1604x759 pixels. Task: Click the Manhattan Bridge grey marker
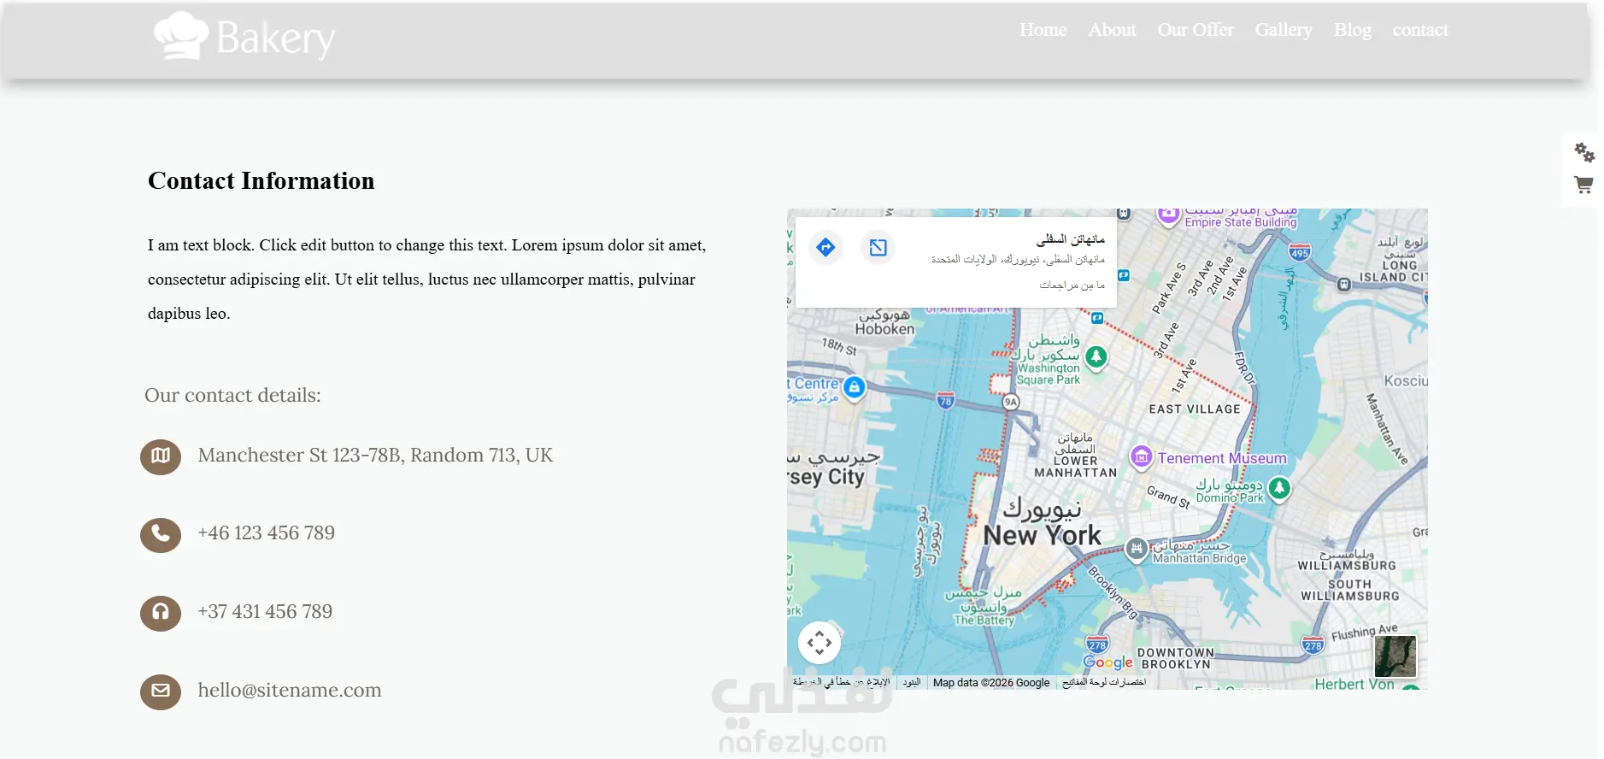[1136, 549]
